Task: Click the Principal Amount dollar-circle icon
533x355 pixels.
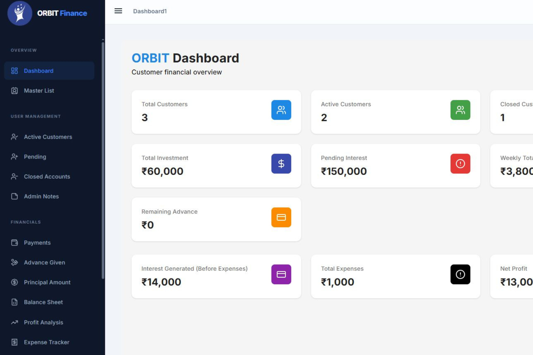Action: click(x=14, y=282)
